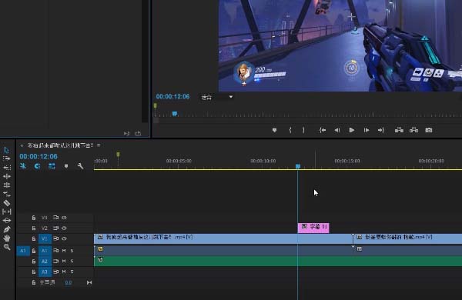Solo audio track A3

72,272
